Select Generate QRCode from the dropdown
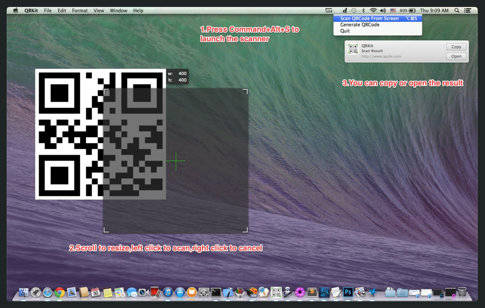Viewport: 485px width, 308px height. click(x=378, y=25)
